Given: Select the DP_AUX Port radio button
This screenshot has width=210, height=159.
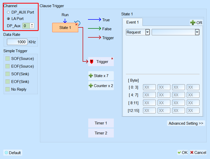Looking at the screenshot, I should (8, 12).
